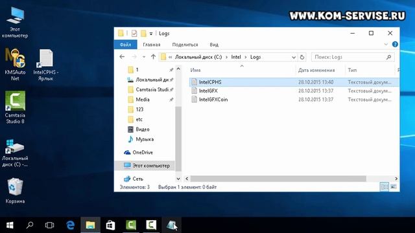This screenshot has height=233, width=415.
Task: Click horizontal scrollbar right arrow
Action: tap(396, 179)
